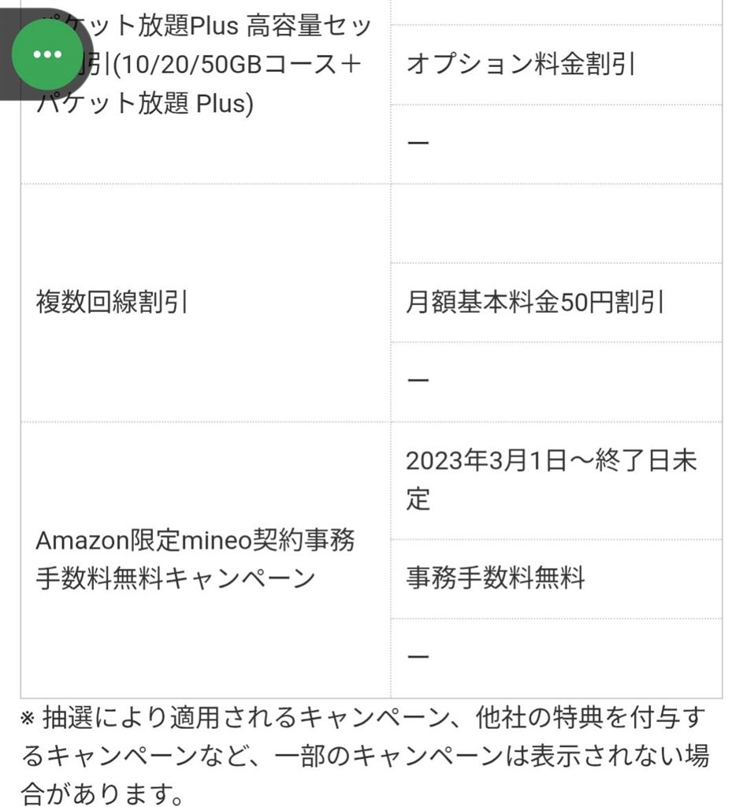Click the 10/20/50GBコース text

236,65
